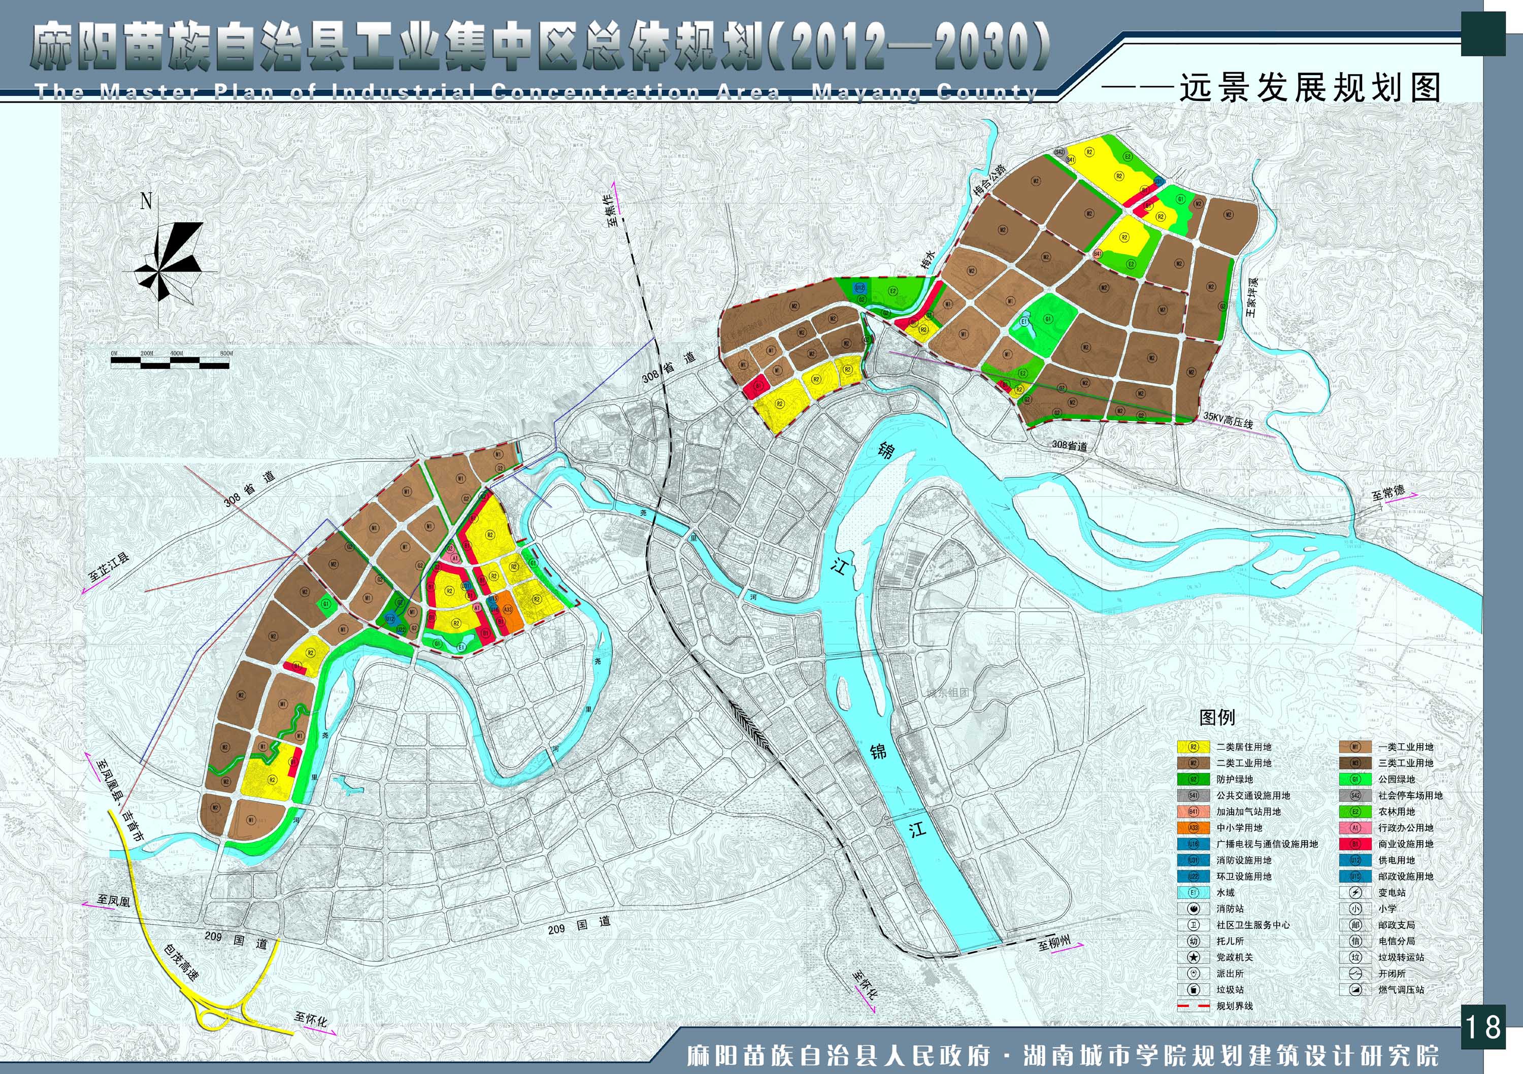The height and width of the screenshot is (1074, 1523).
Task: Click the post office (邮政支局) 邮 icon
Action: pos(1355,925)
